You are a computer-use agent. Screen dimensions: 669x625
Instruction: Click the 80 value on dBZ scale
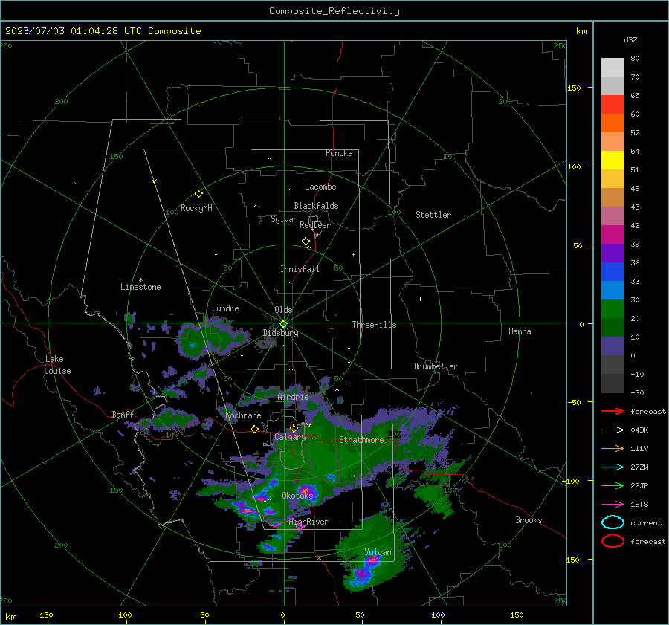(635, 59)
